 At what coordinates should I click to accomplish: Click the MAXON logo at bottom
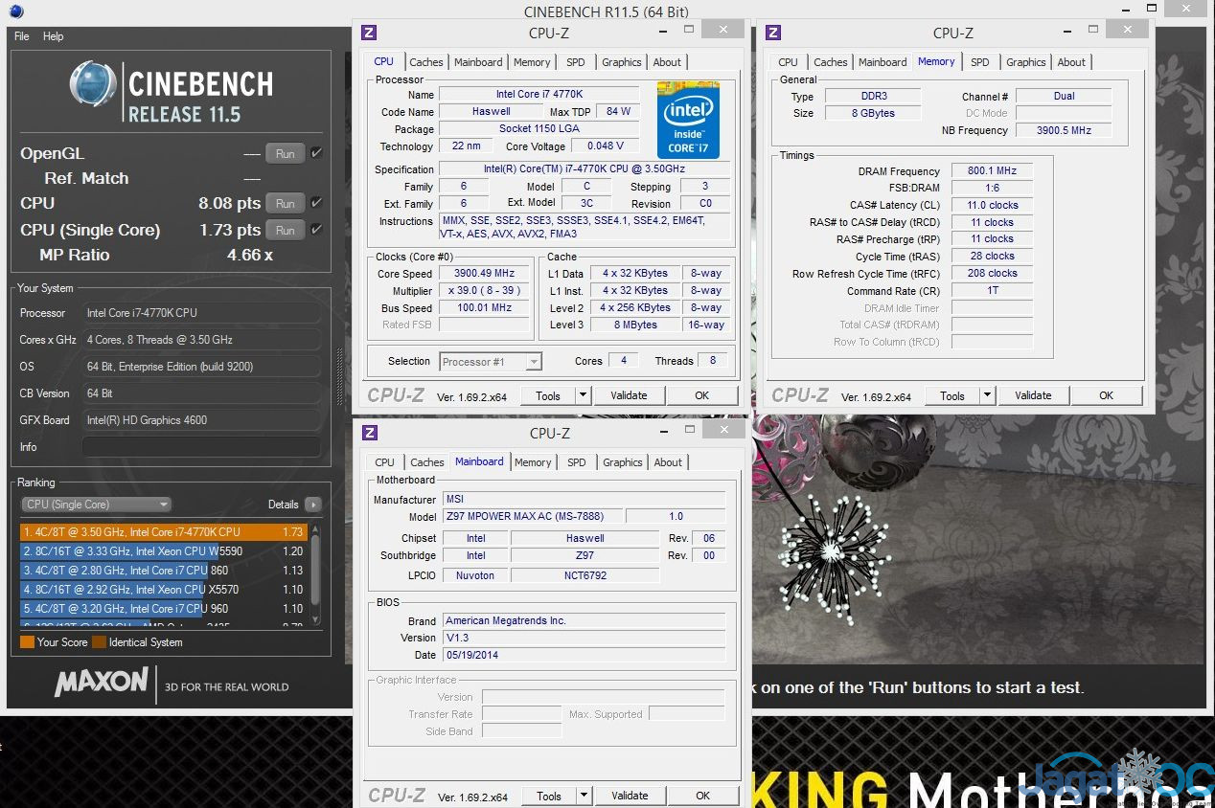point(102,683)
